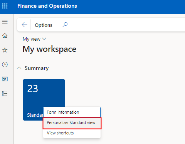
Task: Click the search magnifier beside Options
Action: point(65,25)
